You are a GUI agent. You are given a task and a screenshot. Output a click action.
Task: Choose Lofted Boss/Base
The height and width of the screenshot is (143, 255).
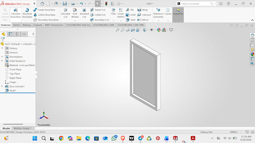point(44,15)
